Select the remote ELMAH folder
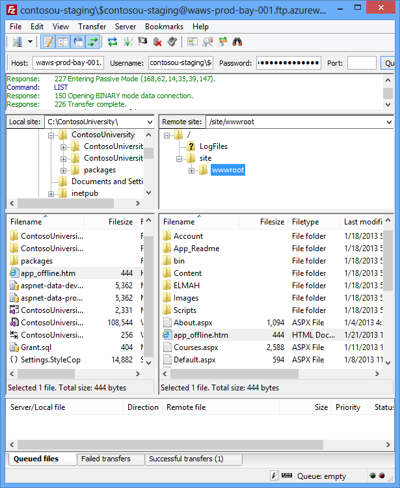 (272, 286)
